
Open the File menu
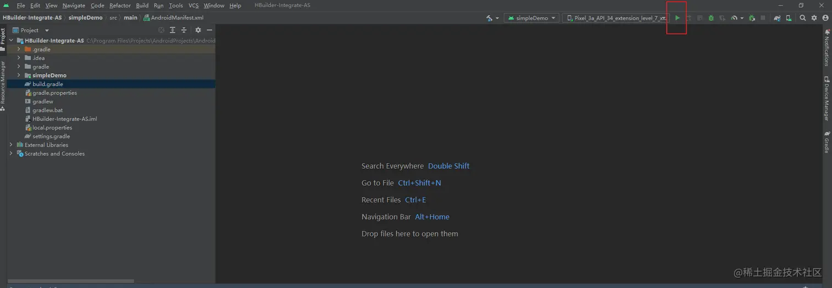(21, 5)
